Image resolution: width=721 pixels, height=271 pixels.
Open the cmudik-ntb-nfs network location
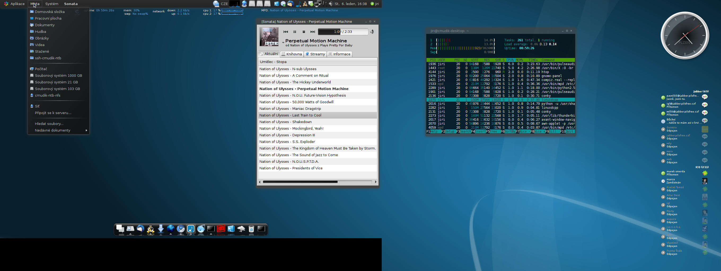click(x=59, y=95)
